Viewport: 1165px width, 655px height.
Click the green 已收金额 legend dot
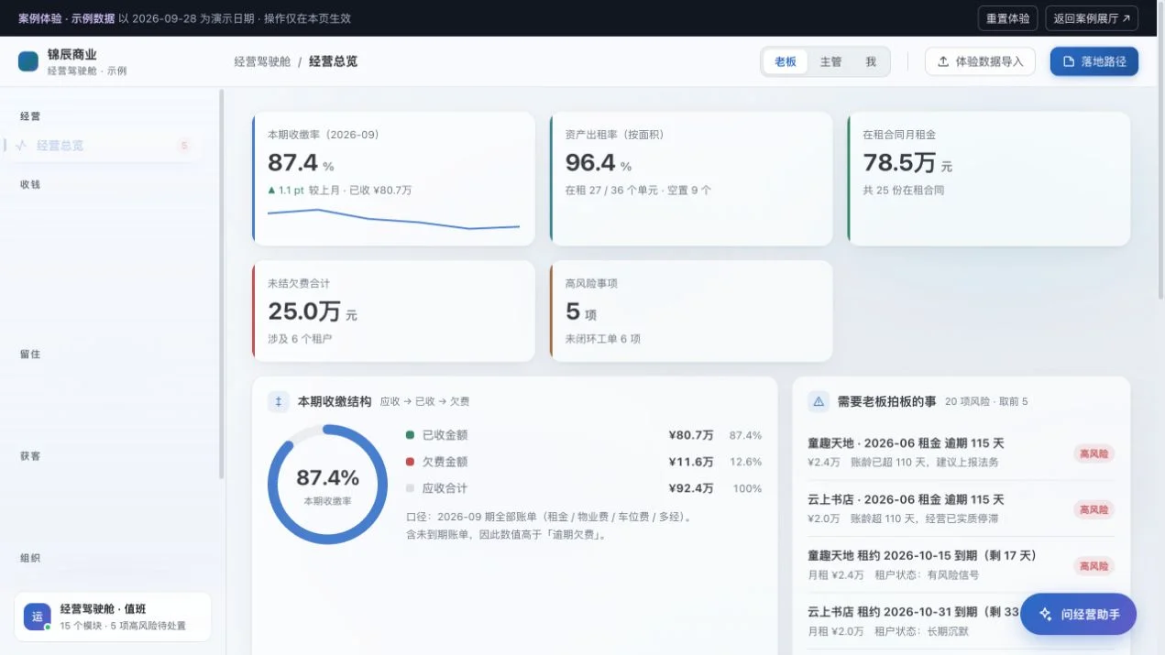coord(410,435)
